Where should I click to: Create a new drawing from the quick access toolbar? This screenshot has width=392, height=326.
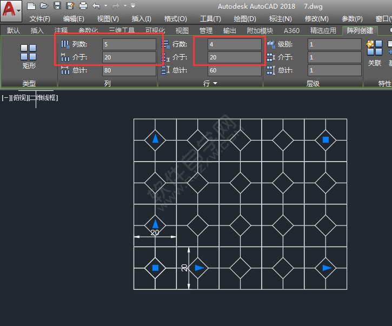31,6
